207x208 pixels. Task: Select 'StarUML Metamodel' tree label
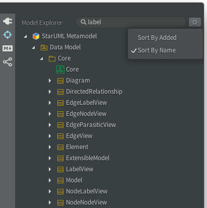tap(70, 36)
